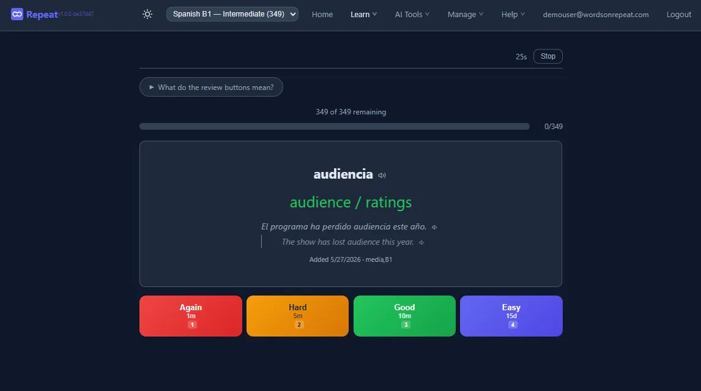
Task: Click the '349 of 349 remaining' text
Action: pyautogui.click(x=350, y=112)
